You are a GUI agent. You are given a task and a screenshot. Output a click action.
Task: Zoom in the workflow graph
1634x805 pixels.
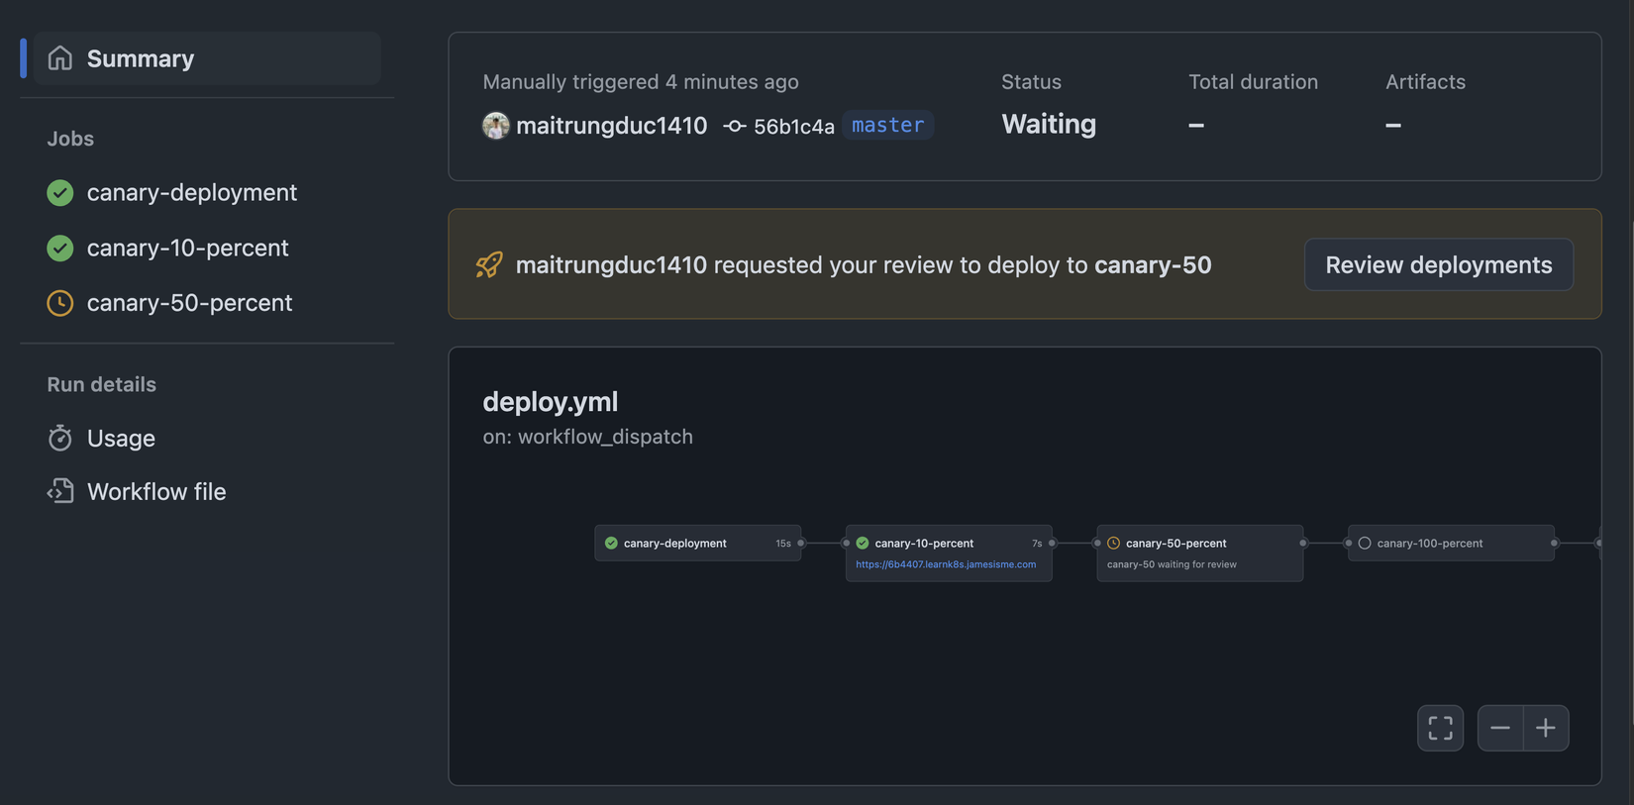(x=1546, y=728)
